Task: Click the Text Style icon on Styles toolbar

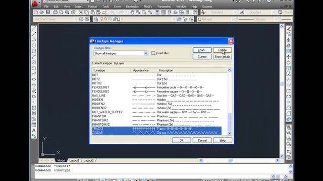Action: (x=203, y=12)
